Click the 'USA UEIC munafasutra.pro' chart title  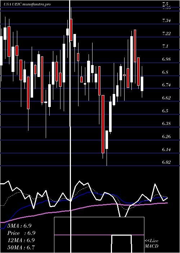tap(27, 4)
